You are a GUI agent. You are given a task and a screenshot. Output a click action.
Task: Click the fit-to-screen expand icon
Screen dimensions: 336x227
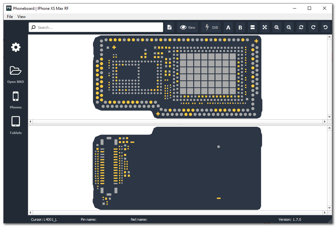[x=265, y=28]
